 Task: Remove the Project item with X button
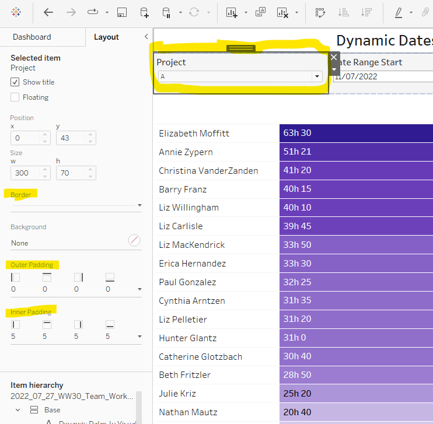(334, 57)
